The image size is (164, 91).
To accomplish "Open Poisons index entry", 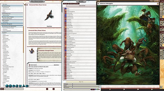I will (4, 12).
